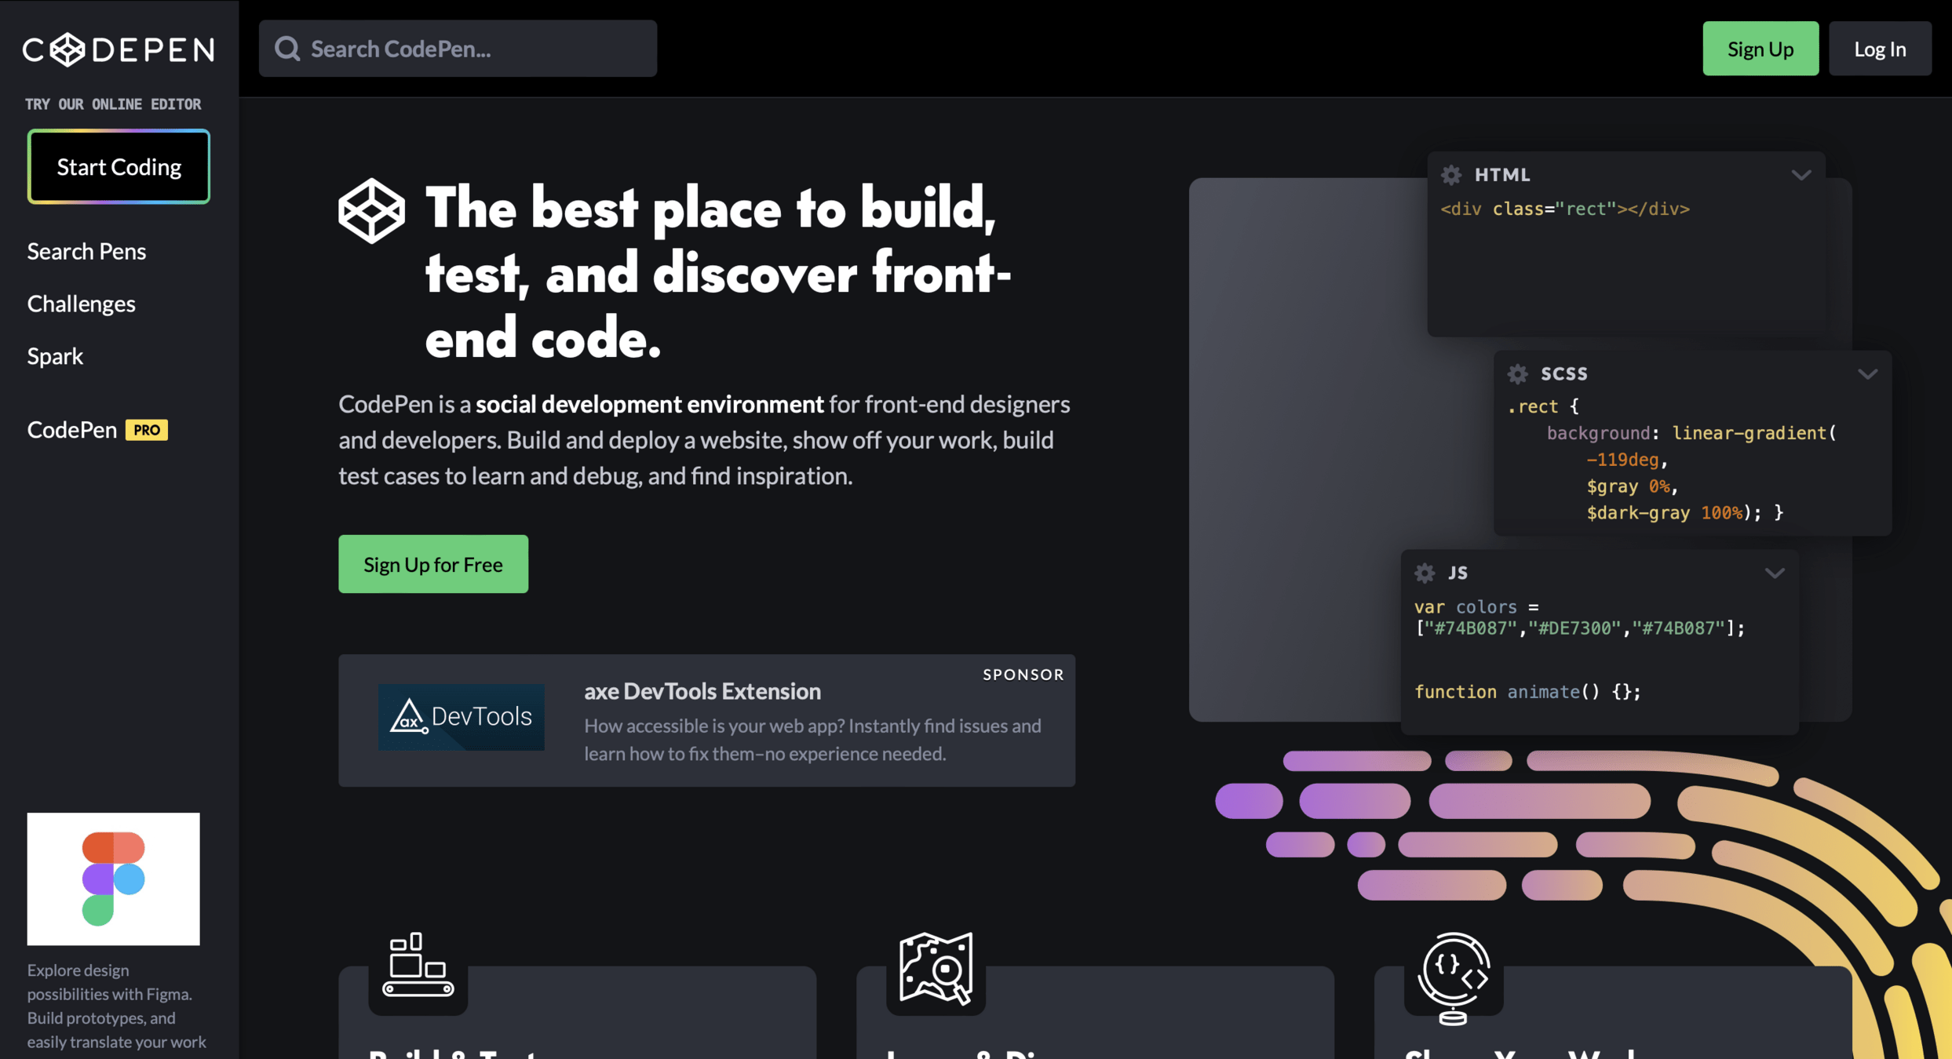Screen dimensions: 1952x1059
Task: Click the CodePen logo in sidebar
Action: (x=119, y=49)
